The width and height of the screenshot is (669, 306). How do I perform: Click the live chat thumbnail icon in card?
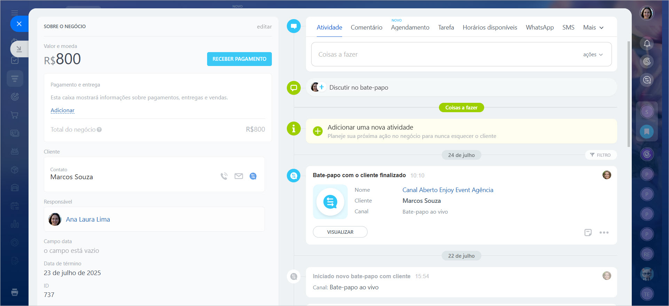coord(330,202)
